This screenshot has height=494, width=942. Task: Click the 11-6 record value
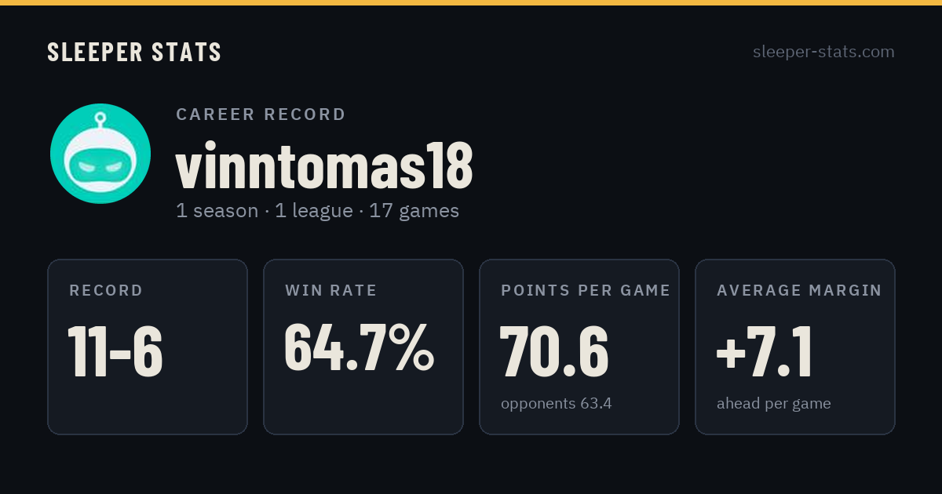(115, 351)
